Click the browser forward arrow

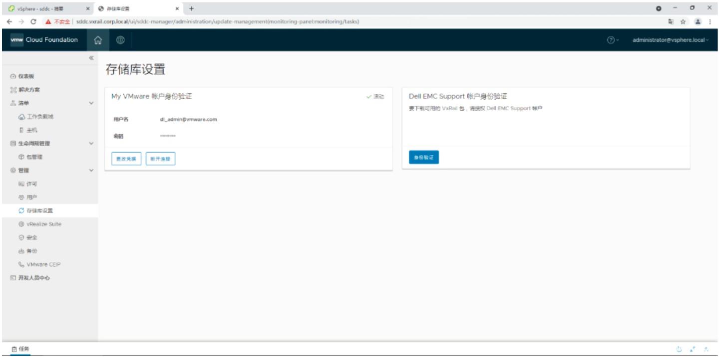click(x=21, y=21)
